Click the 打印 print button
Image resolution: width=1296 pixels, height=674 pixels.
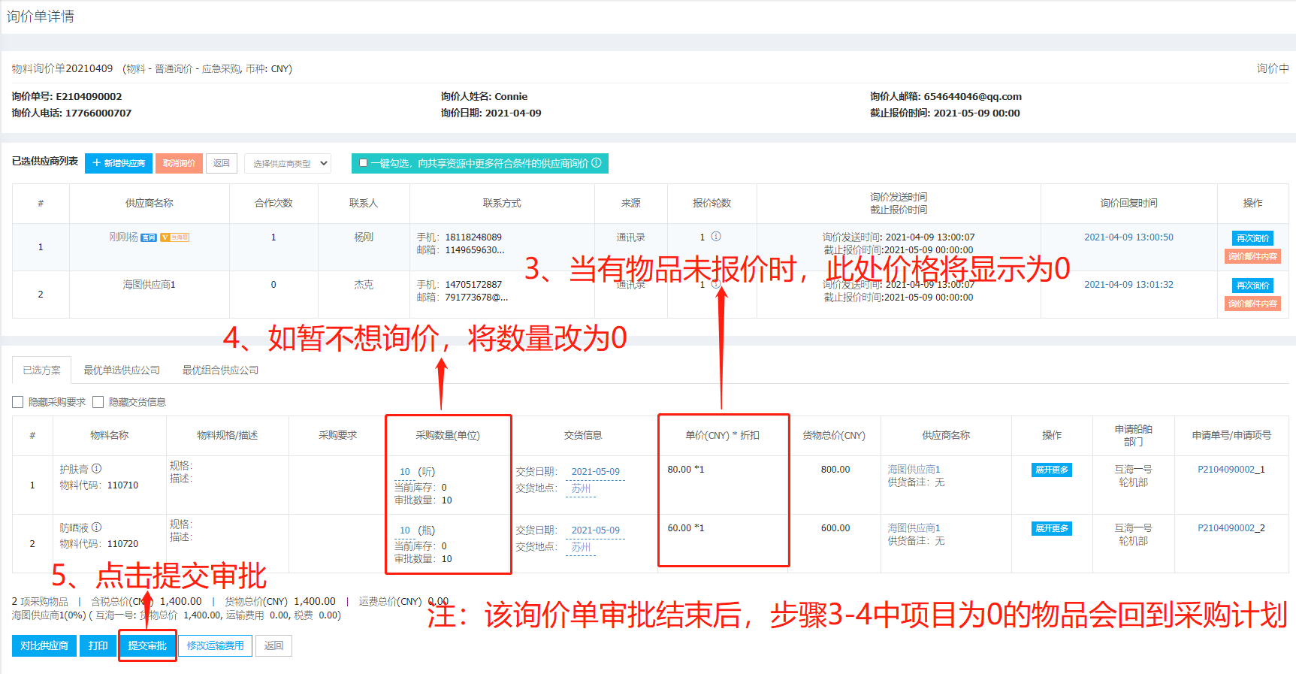click(98, 645)
